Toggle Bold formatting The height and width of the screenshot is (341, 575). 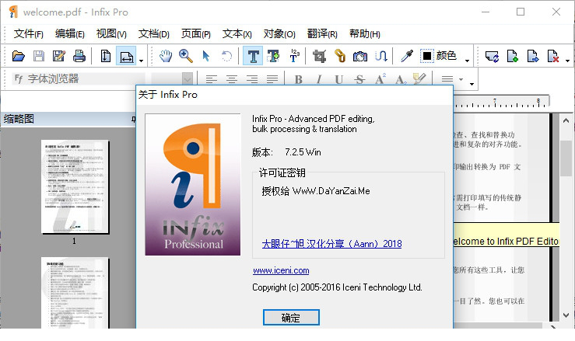coord(299,78)
